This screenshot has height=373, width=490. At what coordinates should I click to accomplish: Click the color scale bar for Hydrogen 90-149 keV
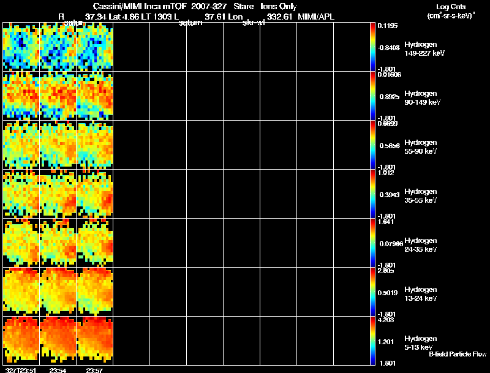click(372, 96)
